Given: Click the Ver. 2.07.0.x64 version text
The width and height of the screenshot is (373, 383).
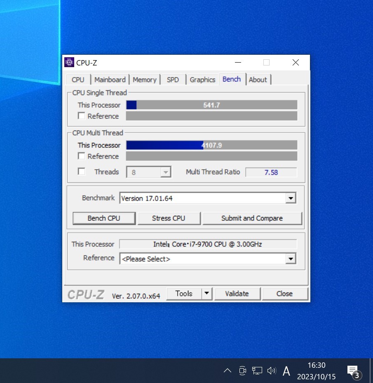Looking at the screenshot, I should point(136,296).
